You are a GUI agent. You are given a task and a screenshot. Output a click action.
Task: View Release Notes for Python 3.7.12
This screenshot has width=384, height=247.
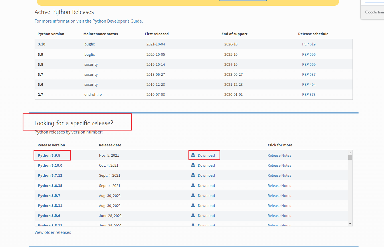[x=279, y=176]
